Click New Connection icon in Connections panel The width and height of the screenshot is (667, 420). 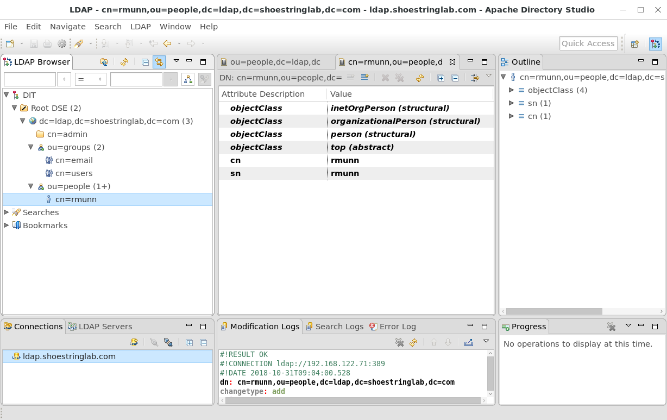point(134,342)
